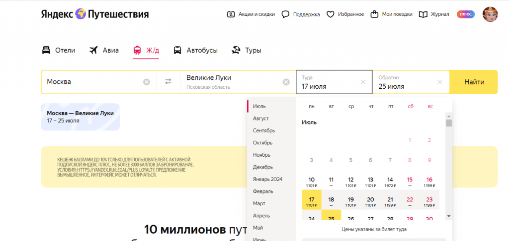Click the Автобусы bus icon
Image resolution: width=509 pixels, height=241 pixels.
[x=177, y=50]
